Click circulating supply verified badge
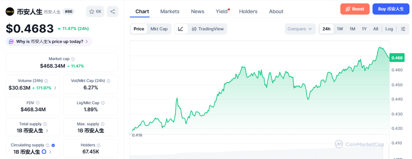The height and width of the screenshot is (159, 412). point(53,145)
